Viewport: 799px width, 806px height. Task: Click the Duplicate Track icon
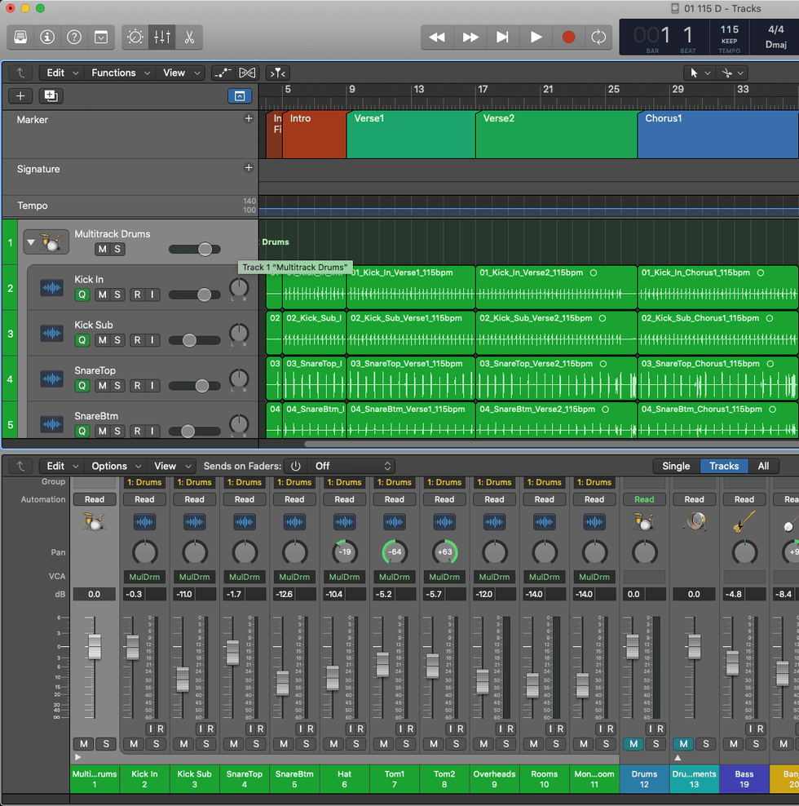pyautogui.click(x=51, y=95)
